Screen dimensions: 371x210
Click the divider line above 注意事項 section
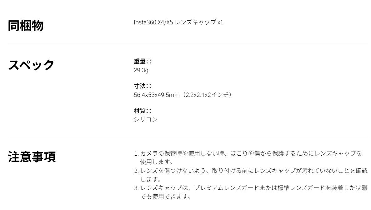pyautogui.click(x=188, y=136)
